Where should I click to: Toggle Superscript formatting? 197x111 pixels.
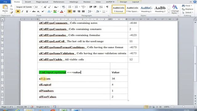pyautogui.click(x=43, y=11)
